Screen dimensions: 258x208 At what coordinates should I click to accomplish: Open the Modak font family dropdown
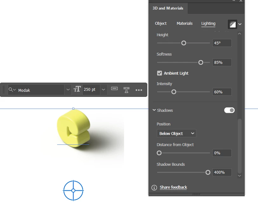(x=68, y=90)
